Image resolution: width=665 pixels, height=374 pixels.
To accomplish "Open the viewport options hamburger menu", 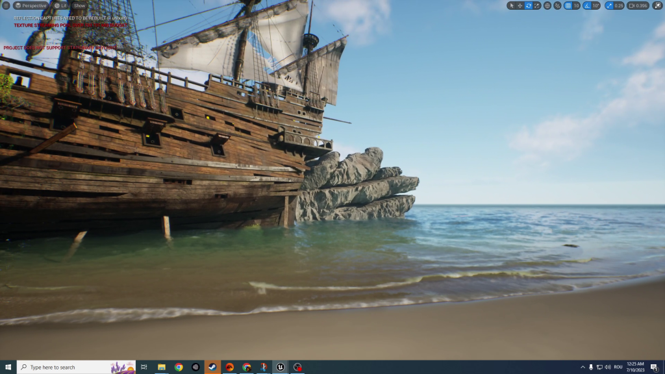I will pyautogui.click(x=6, y=6).
